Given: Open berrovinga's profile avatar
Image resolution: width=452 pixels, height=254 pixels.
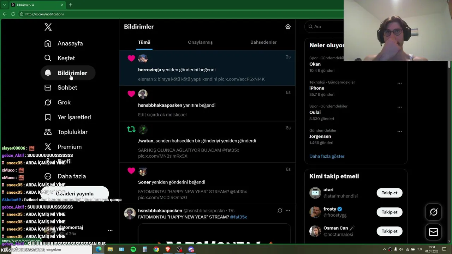Looking at the screenshot, I should click(143, 58).
